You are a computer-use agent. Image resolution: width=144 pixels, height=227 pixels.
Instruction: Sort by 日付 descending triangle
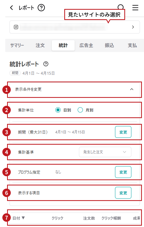point(23,218)
